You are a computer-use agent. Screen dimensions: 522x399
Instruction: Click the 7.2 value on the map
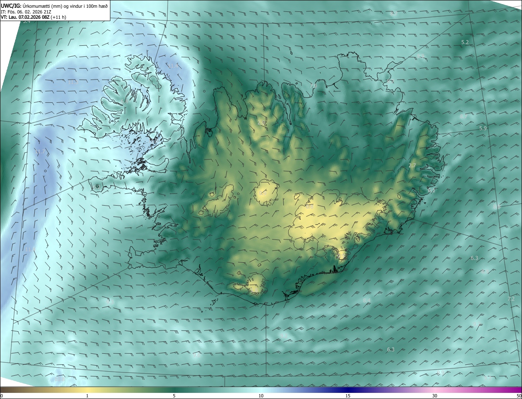[x=511, y=299]
